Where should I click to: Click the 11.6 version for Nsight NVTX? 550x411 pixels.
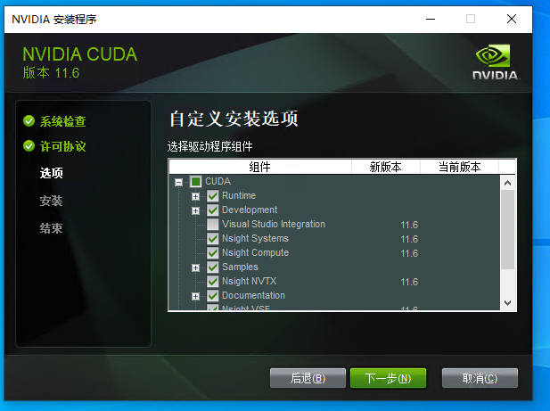(409, 282)
